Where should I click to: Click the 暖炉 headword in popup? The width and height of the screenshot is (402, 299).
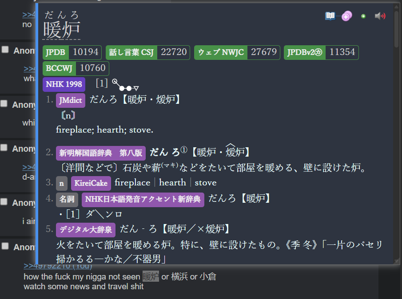(62, 30)
